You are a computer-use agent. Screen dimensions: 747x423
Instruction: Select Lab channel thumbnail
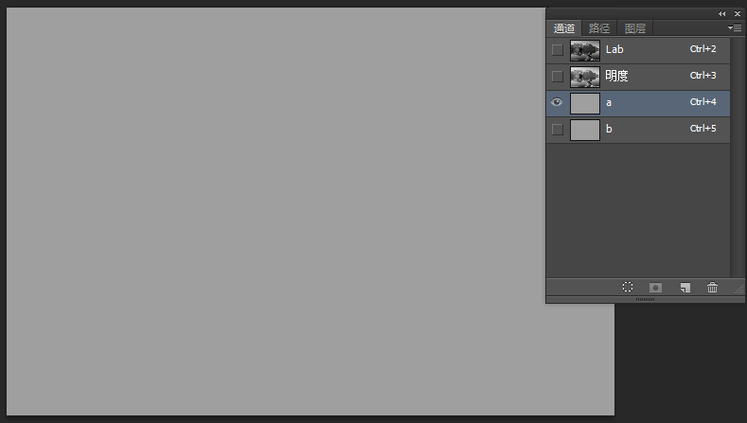(x=585, y=50)
